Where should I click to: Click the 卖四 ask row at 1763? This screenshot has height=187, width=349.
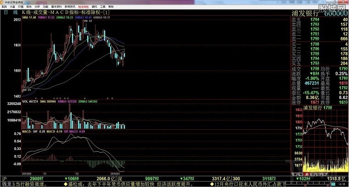click(x=320, y=24)
